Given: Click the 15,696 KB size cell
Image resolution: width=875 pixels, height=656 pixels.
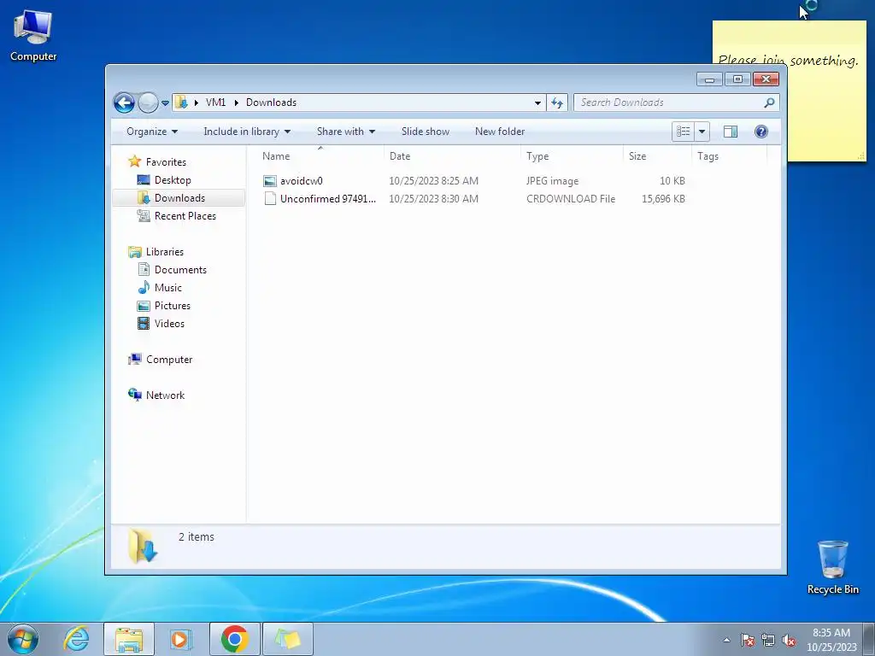Looking at the screenshot, I should (x=663, y=198).
